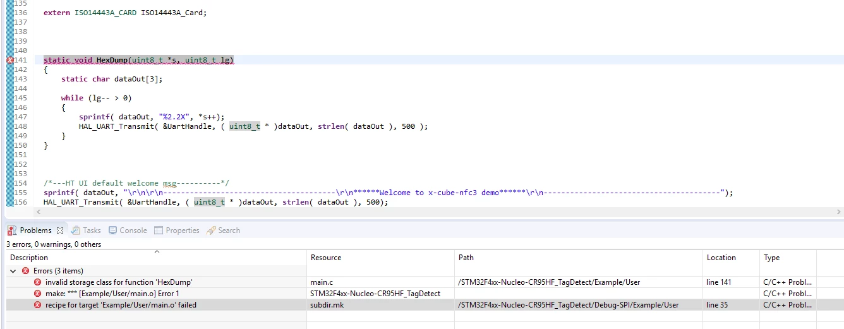Click the Properties tab icon
This screenshot has width=844, height=329.
click(159, 230)
